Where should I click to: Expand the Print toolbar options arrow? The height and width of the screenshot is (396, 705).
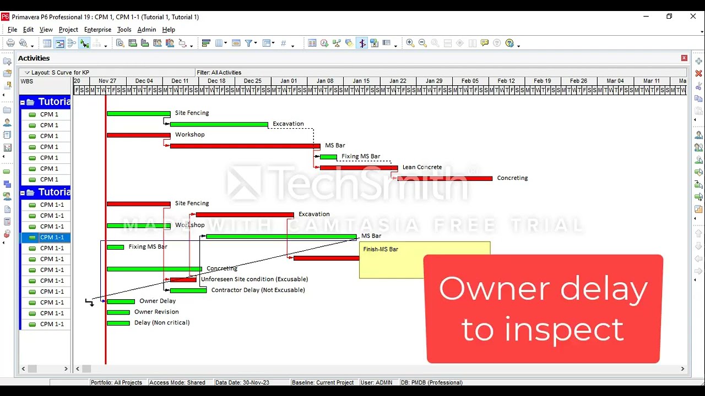[32, 46]
